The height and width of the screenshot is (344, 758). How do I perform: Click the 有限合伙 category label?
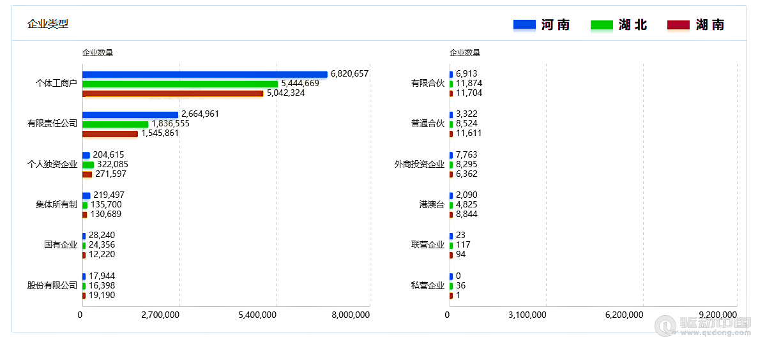(427, 83)
